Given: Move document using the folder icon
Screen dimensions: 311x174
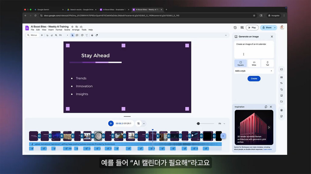Looking at the screenshot, I should tap(77, 27).
